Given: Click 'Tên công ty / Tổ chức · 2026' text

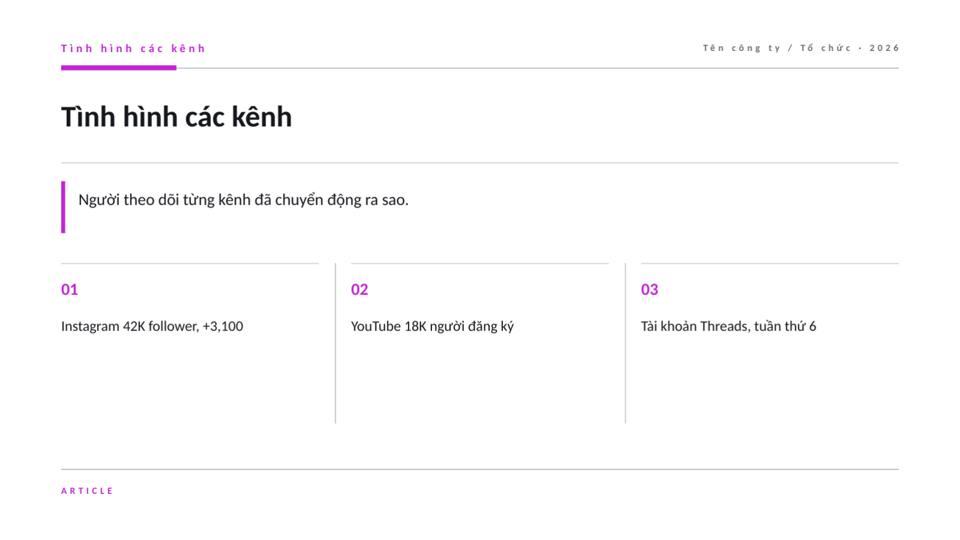Looking at the screenshot, I should point(801,48).
